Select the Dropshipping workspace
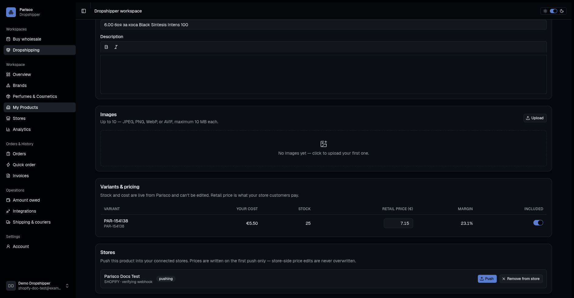574x298 pixels. (x=40, y=50)
